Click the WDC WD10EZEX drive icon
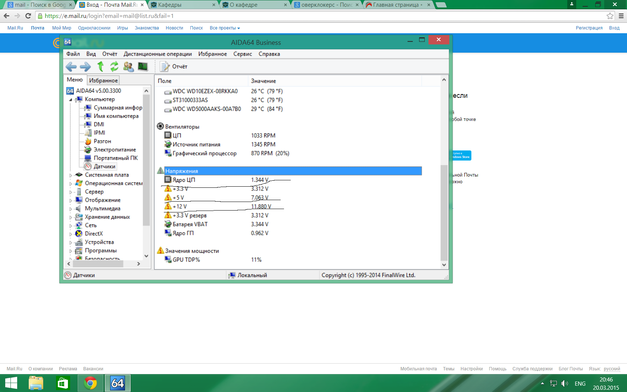The height and width of the screenshot is (392, 627). click(168, 91)
